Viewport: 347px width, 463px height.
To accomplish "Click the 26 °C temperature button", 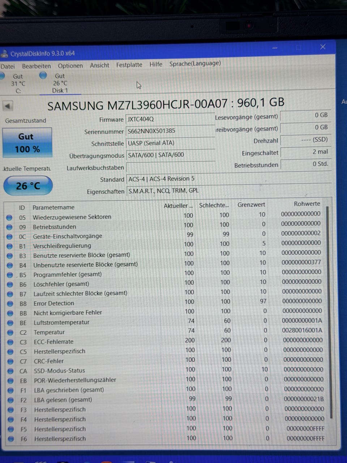I will point(28,186).
